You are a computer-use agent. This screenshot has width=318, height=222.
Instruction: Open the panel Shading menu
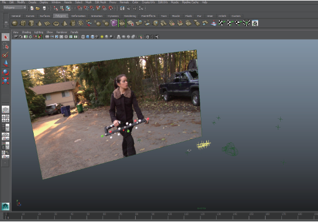tap(26, 32)
